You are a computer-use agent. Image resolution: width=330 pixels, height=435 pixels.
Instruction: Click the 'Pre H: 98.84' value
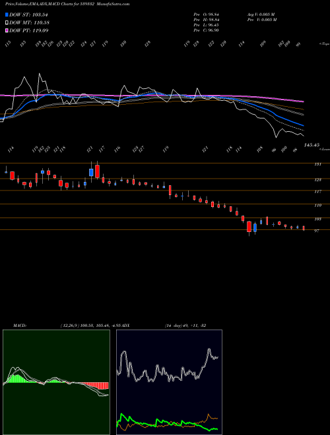(x=206, y=20)
